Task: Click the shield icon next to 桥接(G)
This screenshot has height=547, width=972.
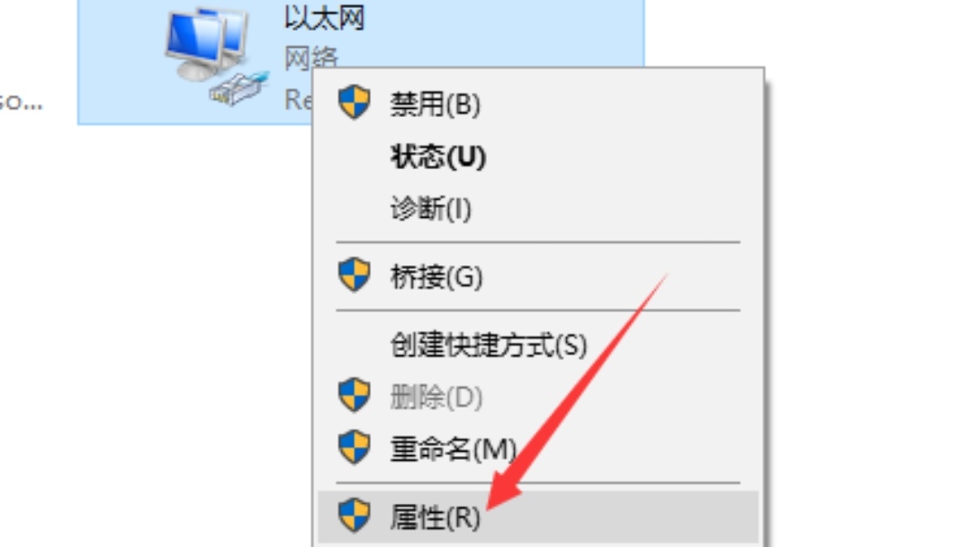Action: [x=354, y=274]
